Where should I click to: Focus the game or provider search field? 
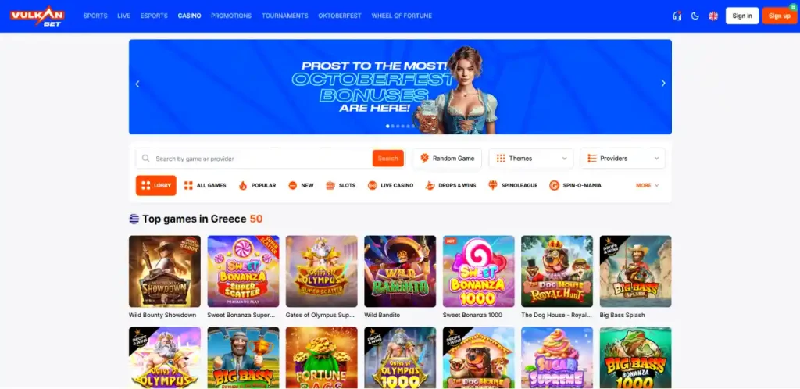(x=254, y=159)
